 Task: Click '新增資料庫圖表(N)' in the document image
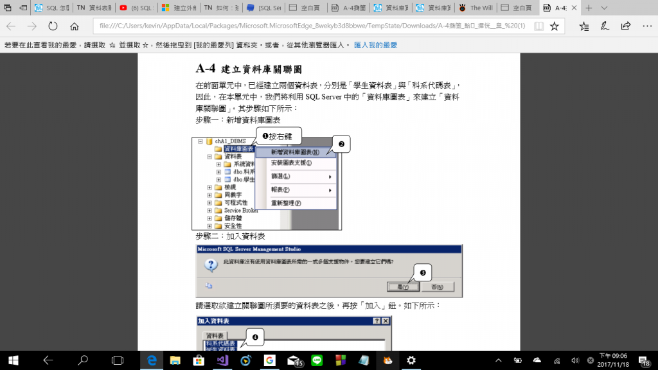[295, 152]
